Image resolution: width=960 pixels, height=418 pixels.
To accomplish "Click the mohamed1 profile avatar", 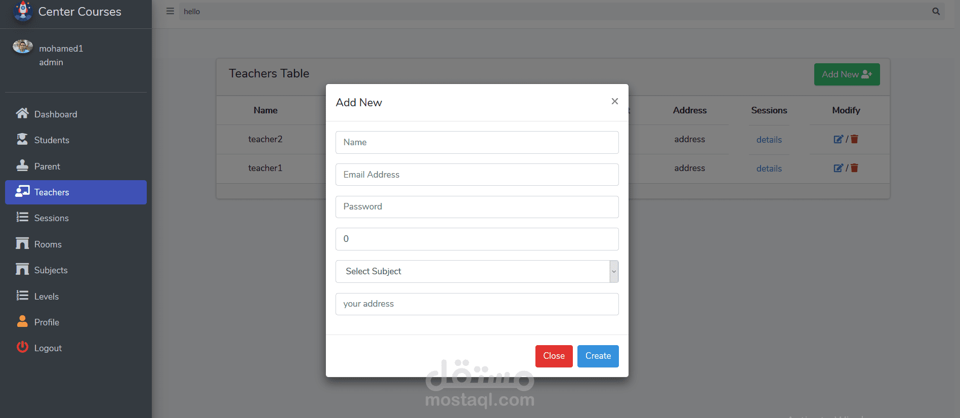I will tap(23, 47).
